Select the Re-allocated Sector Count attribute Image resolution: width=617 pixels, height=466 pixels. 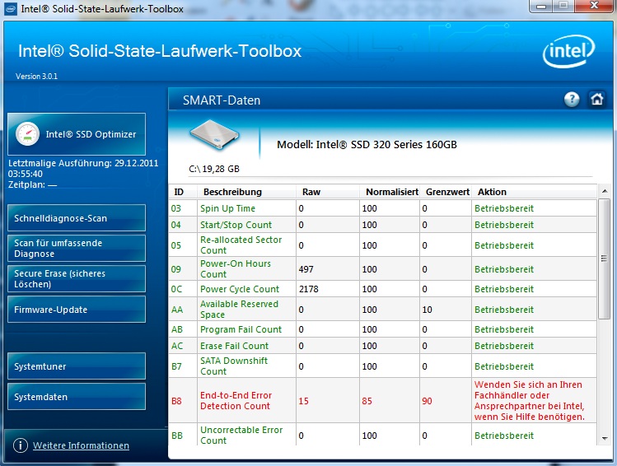click(x=241, y=245)
